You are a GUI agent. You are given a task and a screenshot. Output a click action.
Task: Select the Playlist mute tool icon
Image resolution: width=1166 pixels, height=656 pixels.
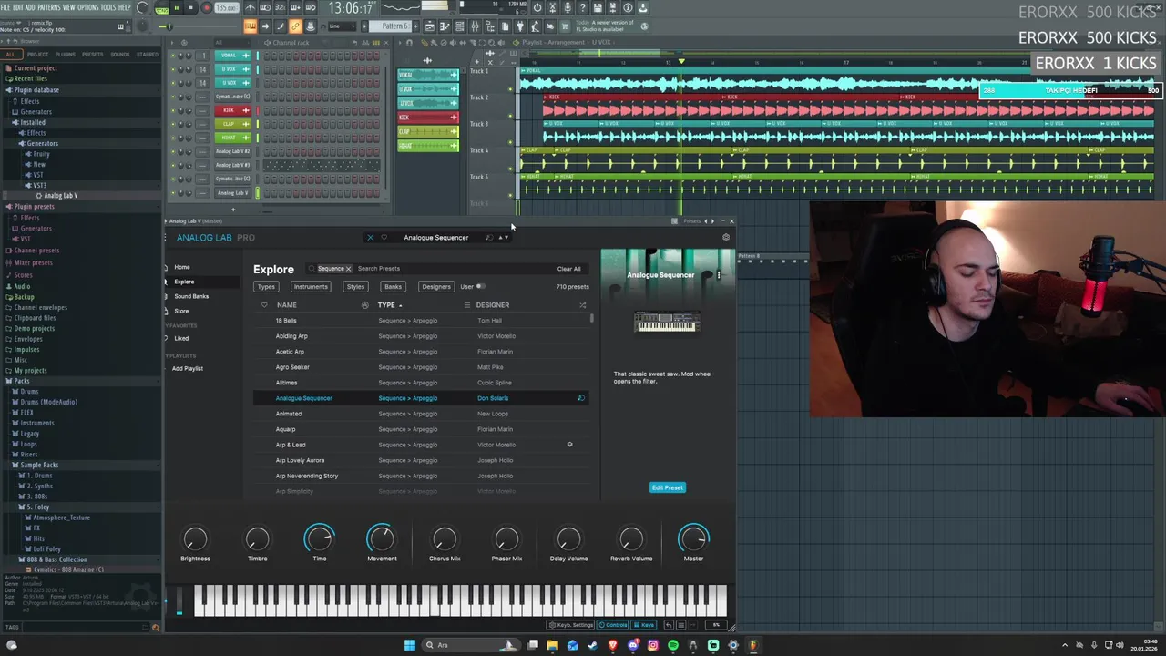pyautogui.click(x=453, y=42)
